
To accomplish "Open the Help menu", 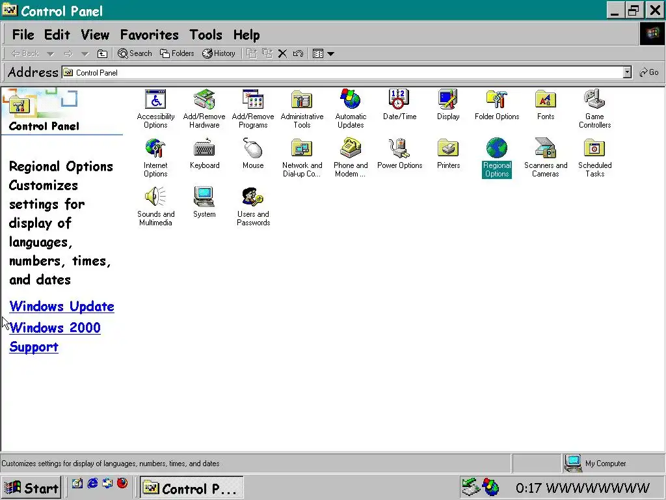I will (246, 35).
